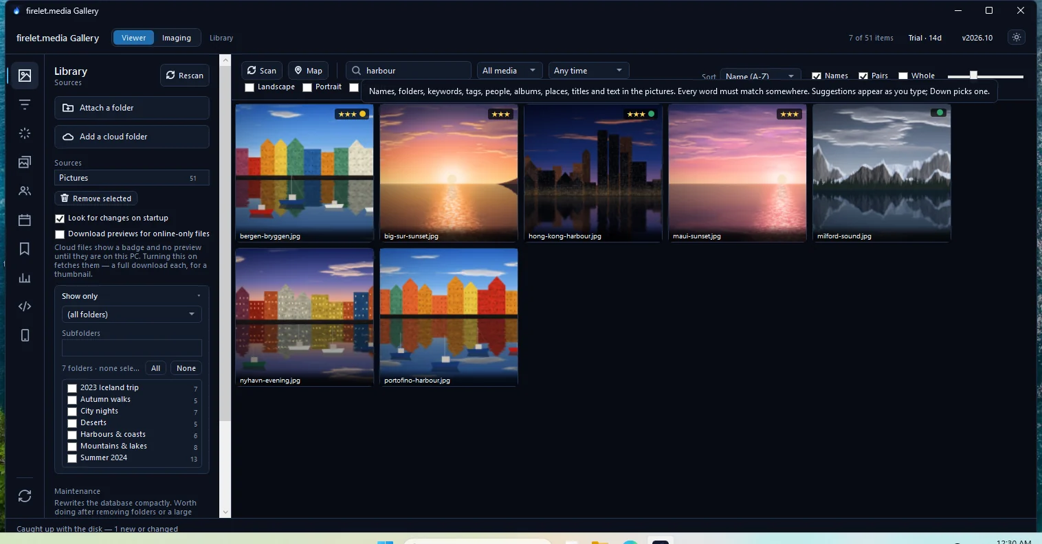Click the Subfolders input field
The width and height of the screenshot is (1042, 544).
(x=131, y=348)
